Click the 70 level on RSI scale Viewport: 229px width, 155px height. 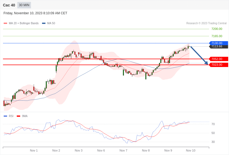point(213,124)
